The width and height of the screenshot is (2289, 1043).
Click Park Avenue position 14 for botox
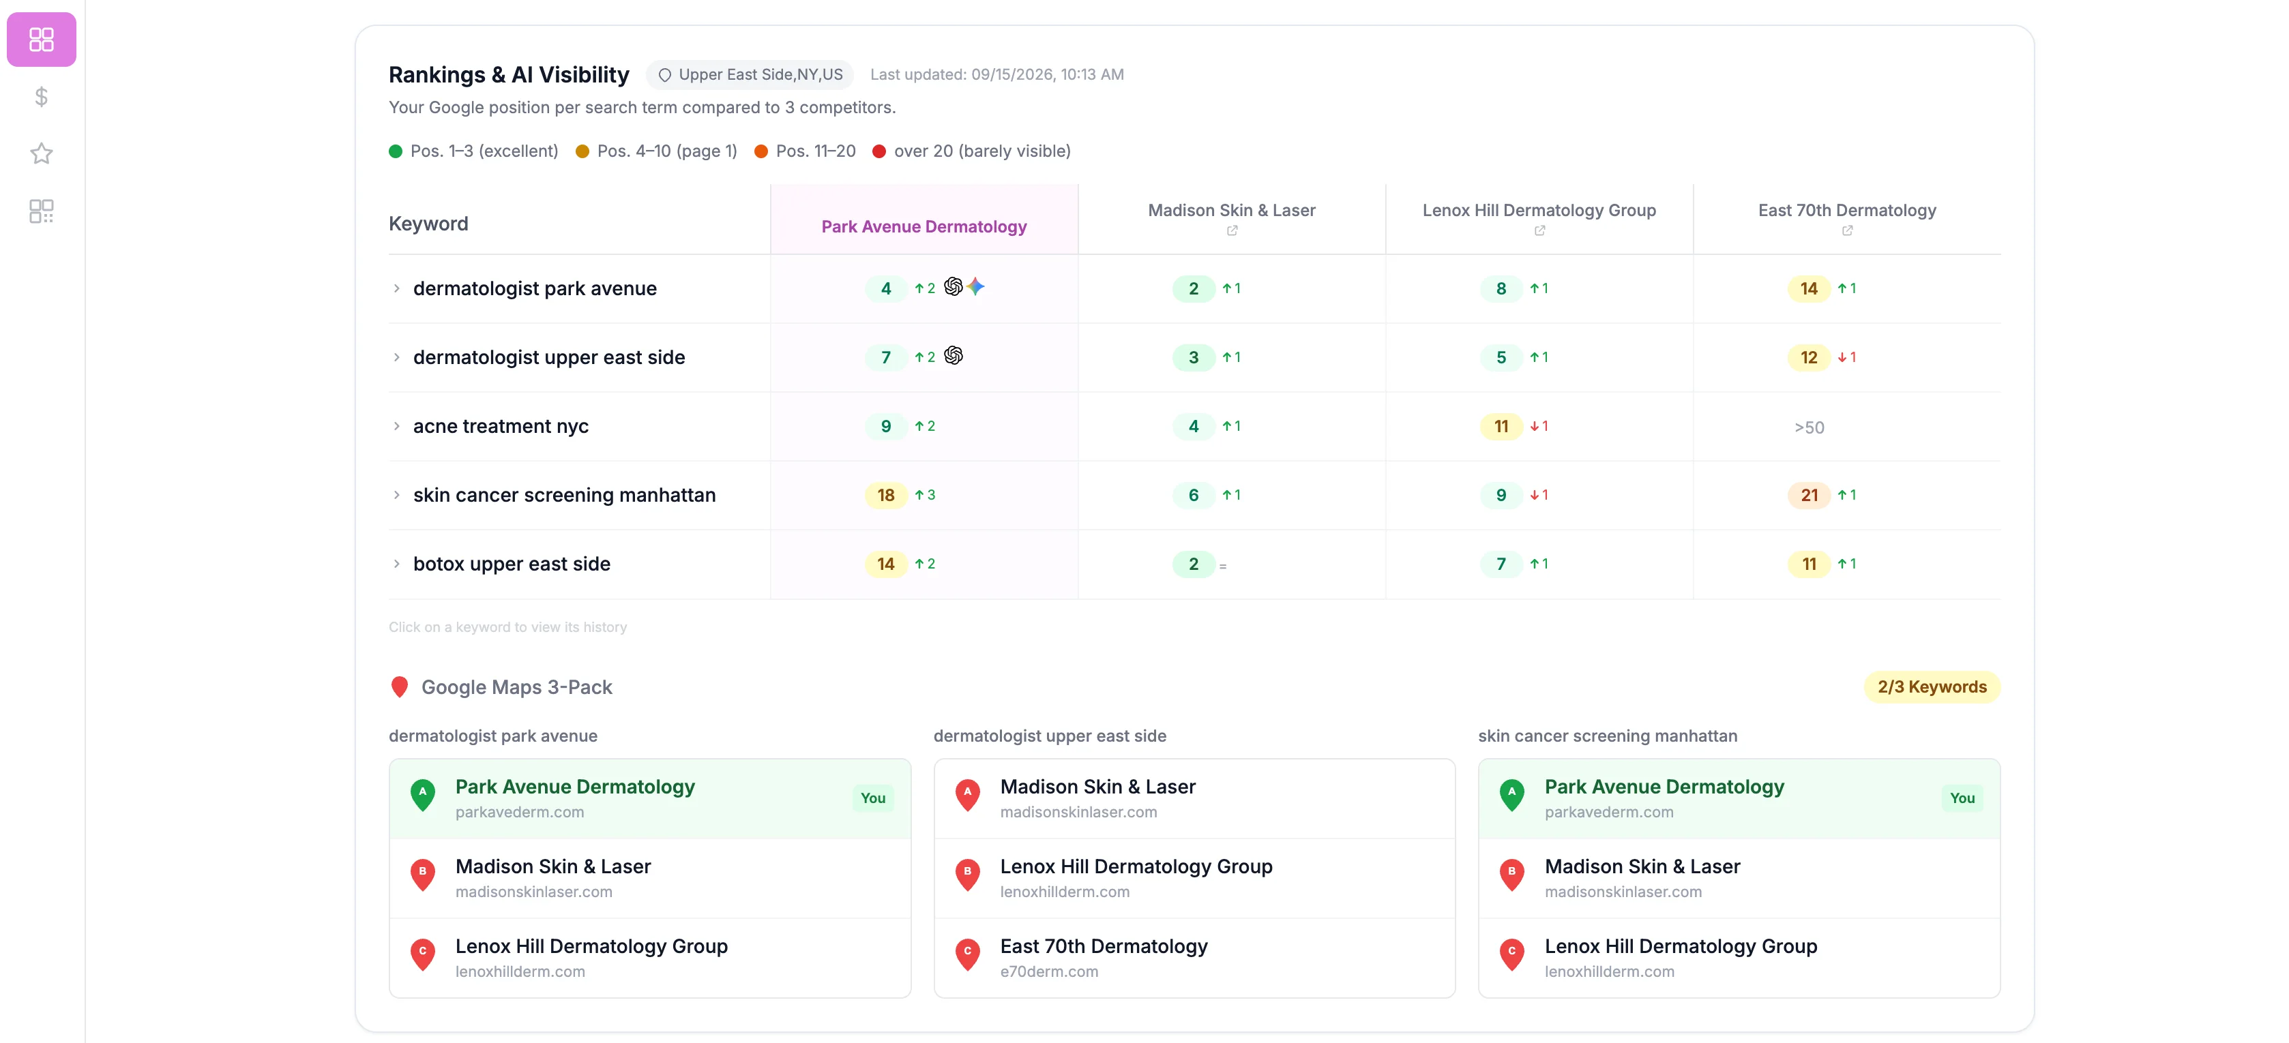(886, 564)
